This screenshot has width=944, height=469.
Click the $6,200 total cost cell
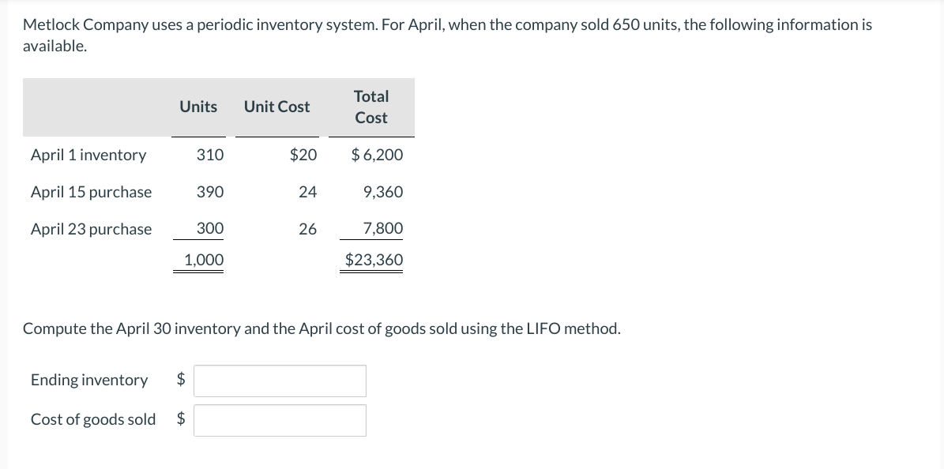pyautogui.click(x=378, y=155)
